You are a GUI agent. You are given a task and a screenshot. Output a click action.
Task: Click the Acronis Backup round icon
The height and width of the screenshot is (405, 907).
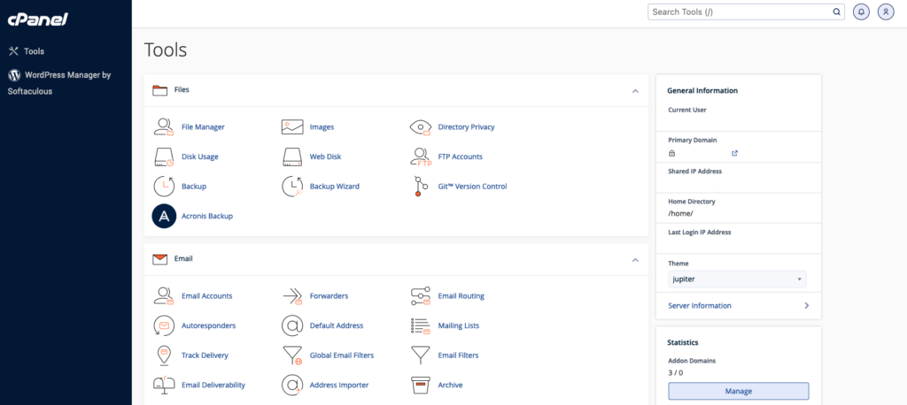(164, 216)
